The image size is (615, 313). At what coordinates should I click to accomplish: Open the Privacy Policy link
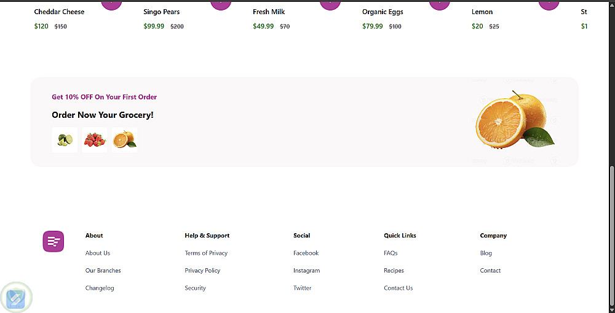point(202,271)
